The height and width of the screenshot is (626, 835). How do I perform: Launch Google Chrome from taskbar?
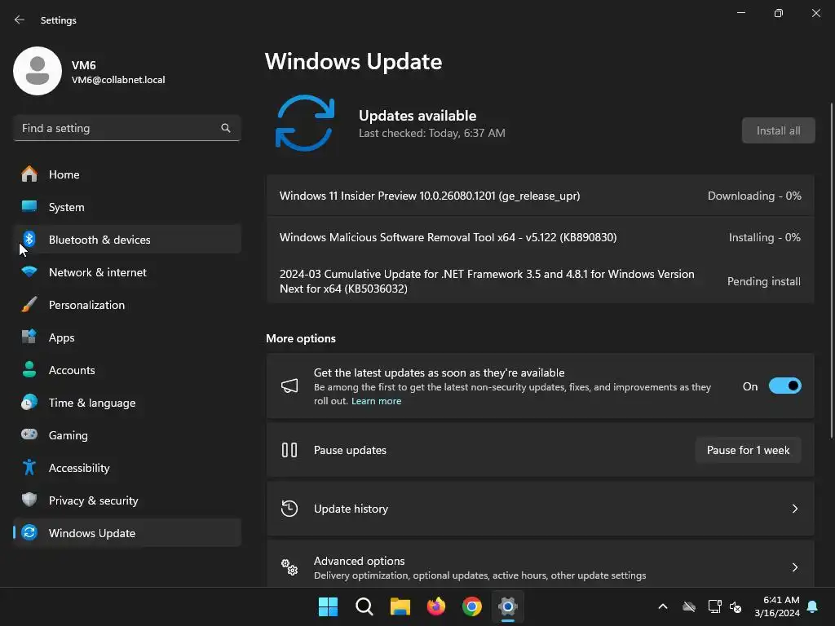click(x=472, y=606)
